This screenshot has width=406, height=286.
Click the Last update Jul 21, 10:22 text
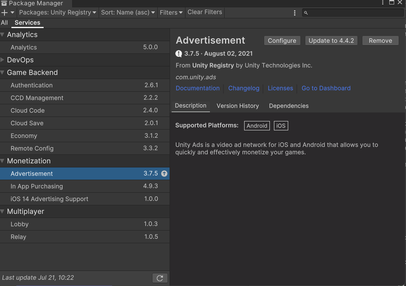click(38, 278)
